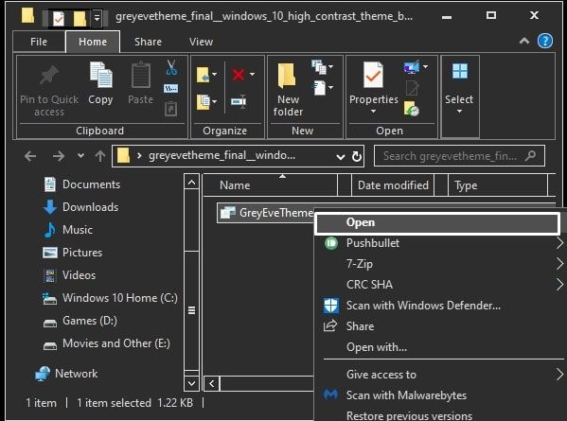Image resolution: width=567 pixels, height=421 pixels.
Task: Click the Move to folder icon
Action: pyautogui.click(x=203, y=75)
